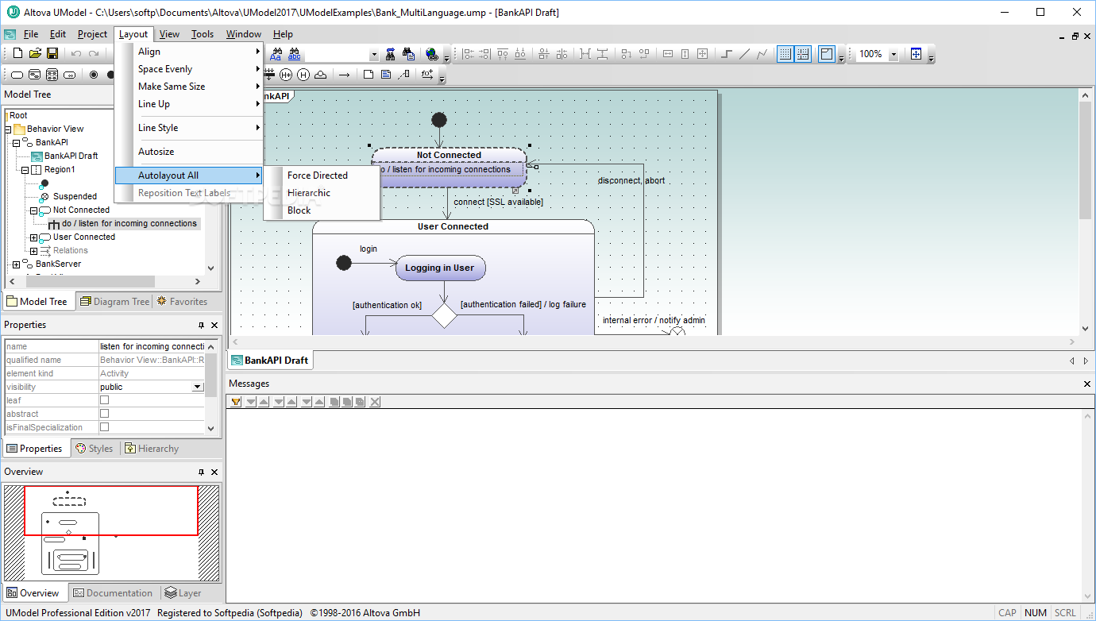
Task: Select the Orthogonal State tool
Action: (x=52, y=75)
